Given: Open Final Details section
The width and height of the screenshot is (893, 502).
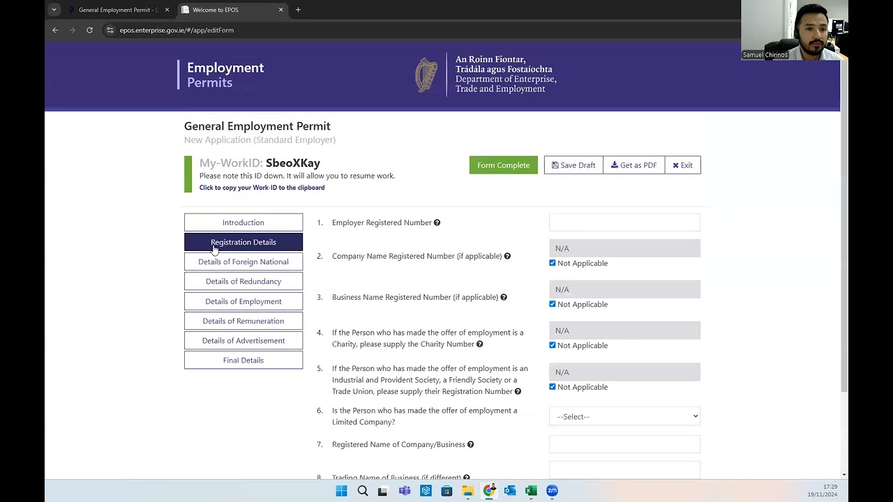Looking at the screenshot, I should point(243,360).
